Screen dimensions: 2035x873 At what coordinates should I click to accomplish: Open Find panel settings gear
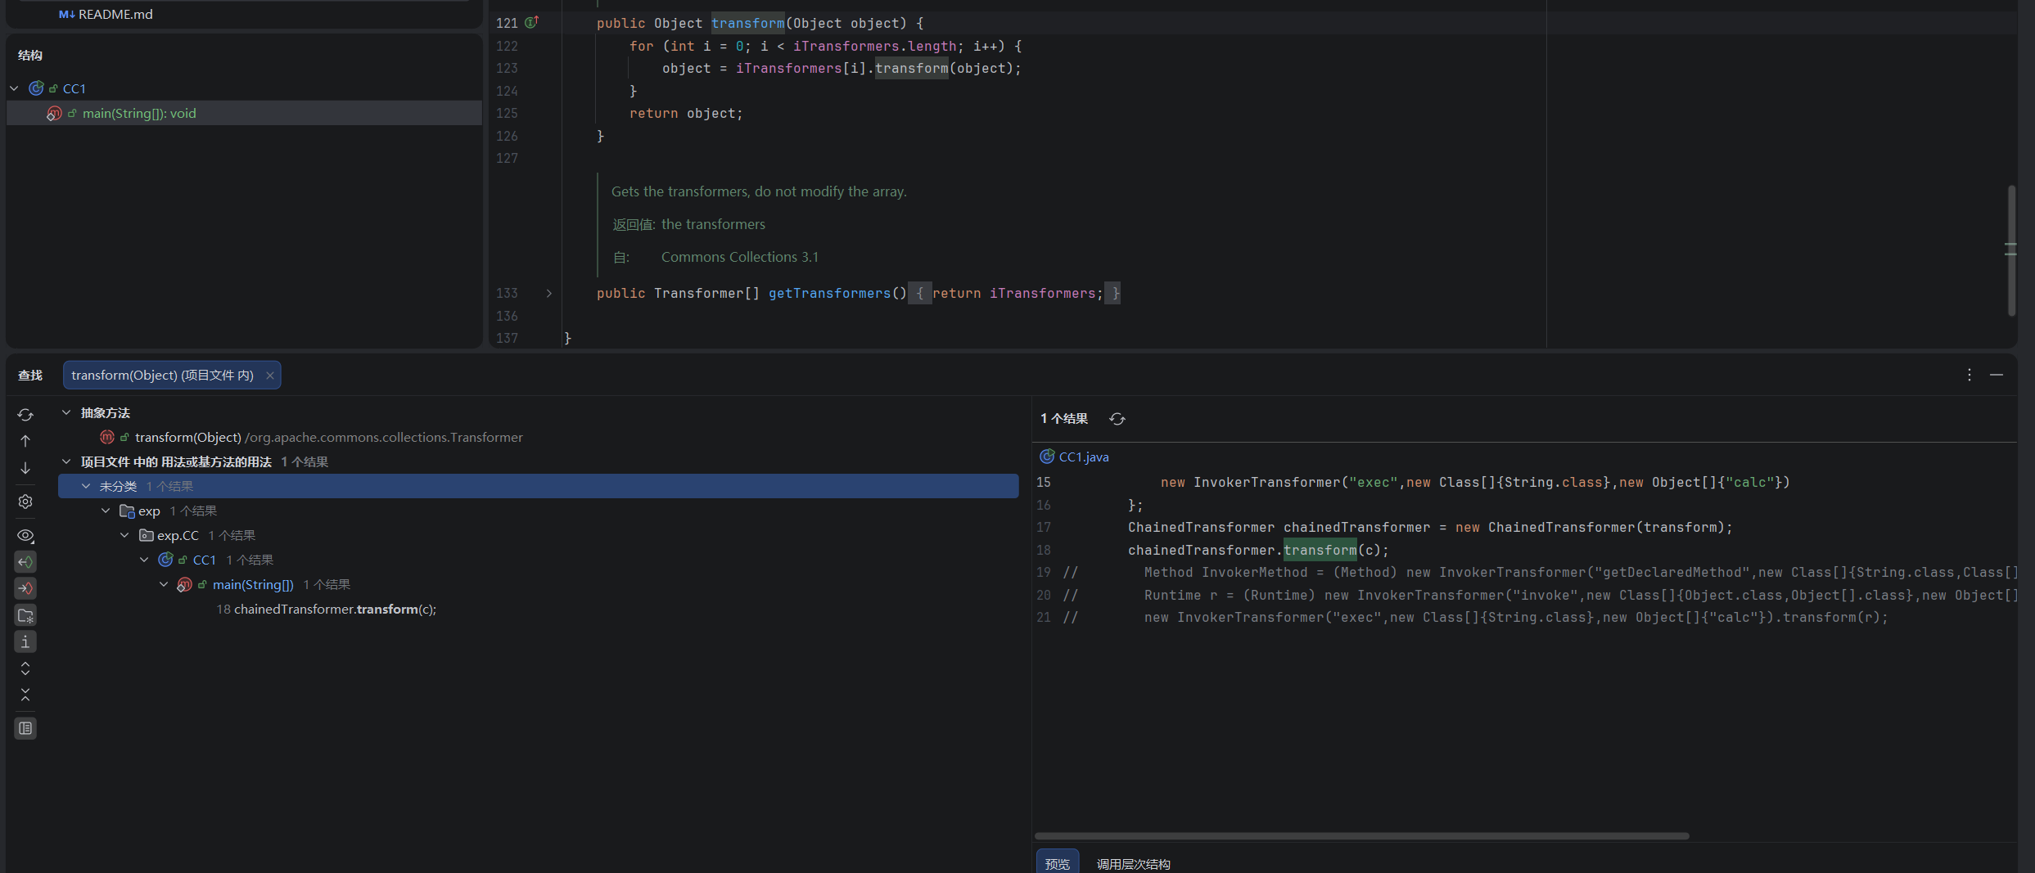(25, 502)
